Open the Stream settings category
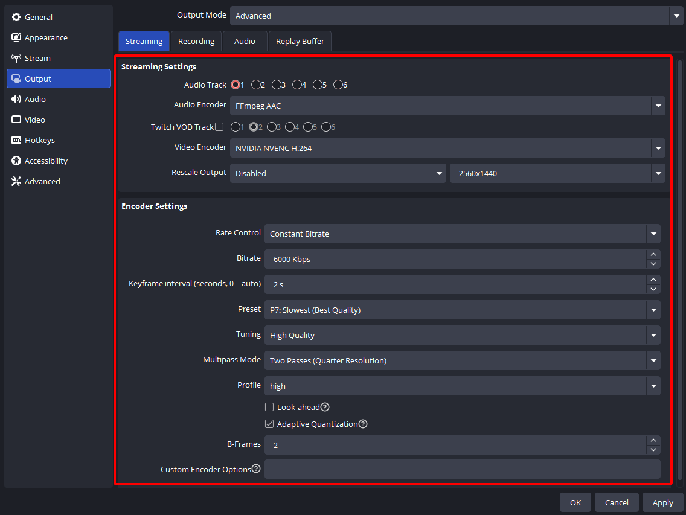 [58, 58]
